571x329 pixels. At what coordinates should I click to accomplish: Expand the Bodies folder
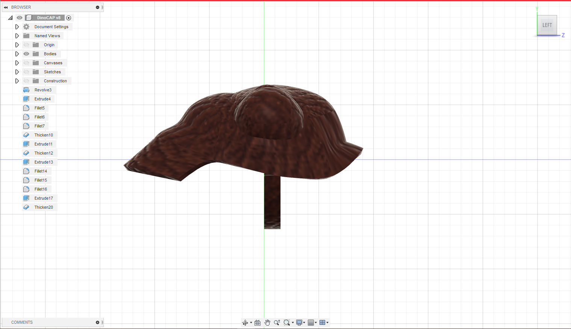coord(17,54)
